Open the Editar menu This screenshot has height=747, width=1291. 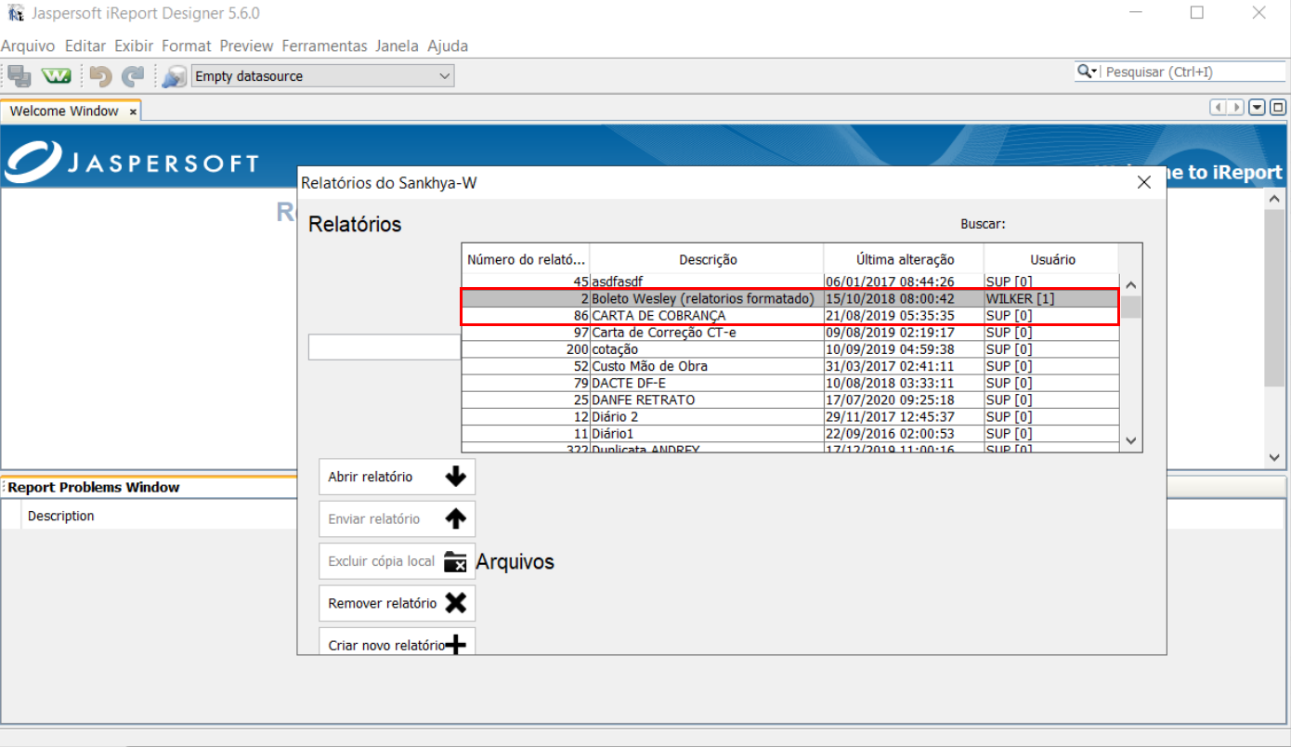pyautogui.click(x=85, y=46)
